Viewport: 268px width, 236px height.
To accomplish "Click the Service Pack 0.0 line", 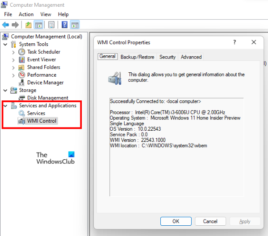I will click(x=129, y=135).
